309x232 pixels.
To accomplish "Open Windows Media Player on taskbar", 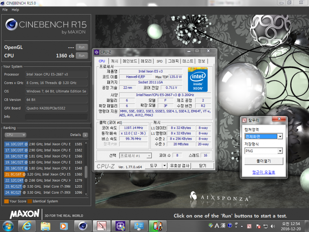I will point(64,226).
